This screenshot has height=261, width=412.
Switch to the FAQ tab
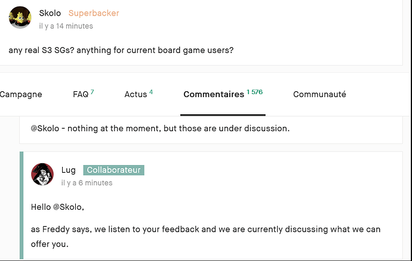(x=81, y=94)
